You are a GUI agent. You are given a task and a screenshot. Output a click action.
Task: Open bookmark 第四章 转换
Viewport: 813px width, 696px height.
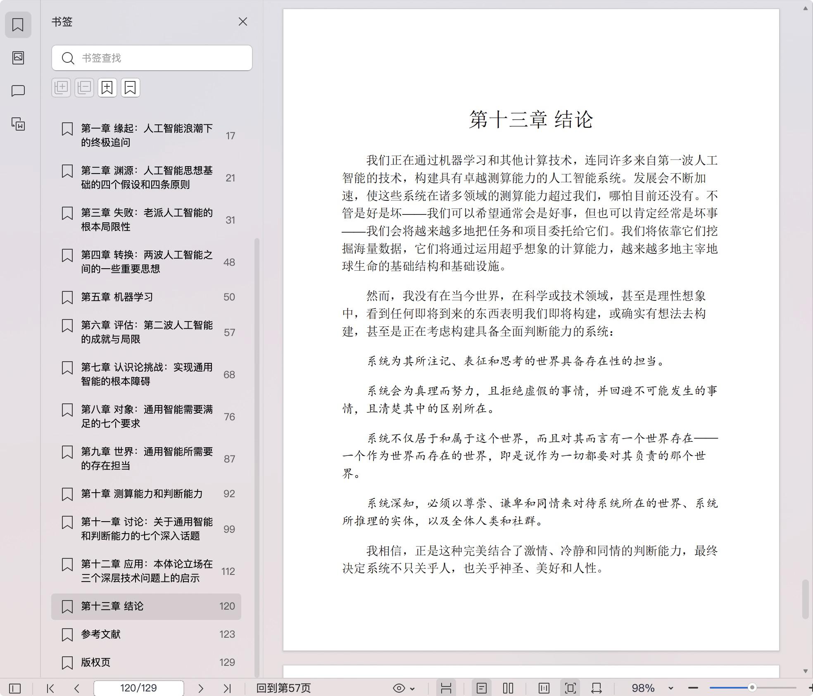[146, 262]
